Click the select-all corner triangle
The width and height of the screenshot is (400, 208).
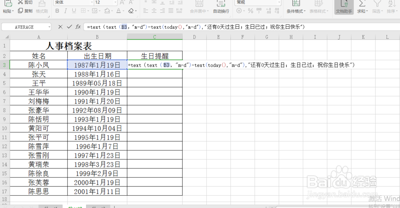click(x=6, y=37)
